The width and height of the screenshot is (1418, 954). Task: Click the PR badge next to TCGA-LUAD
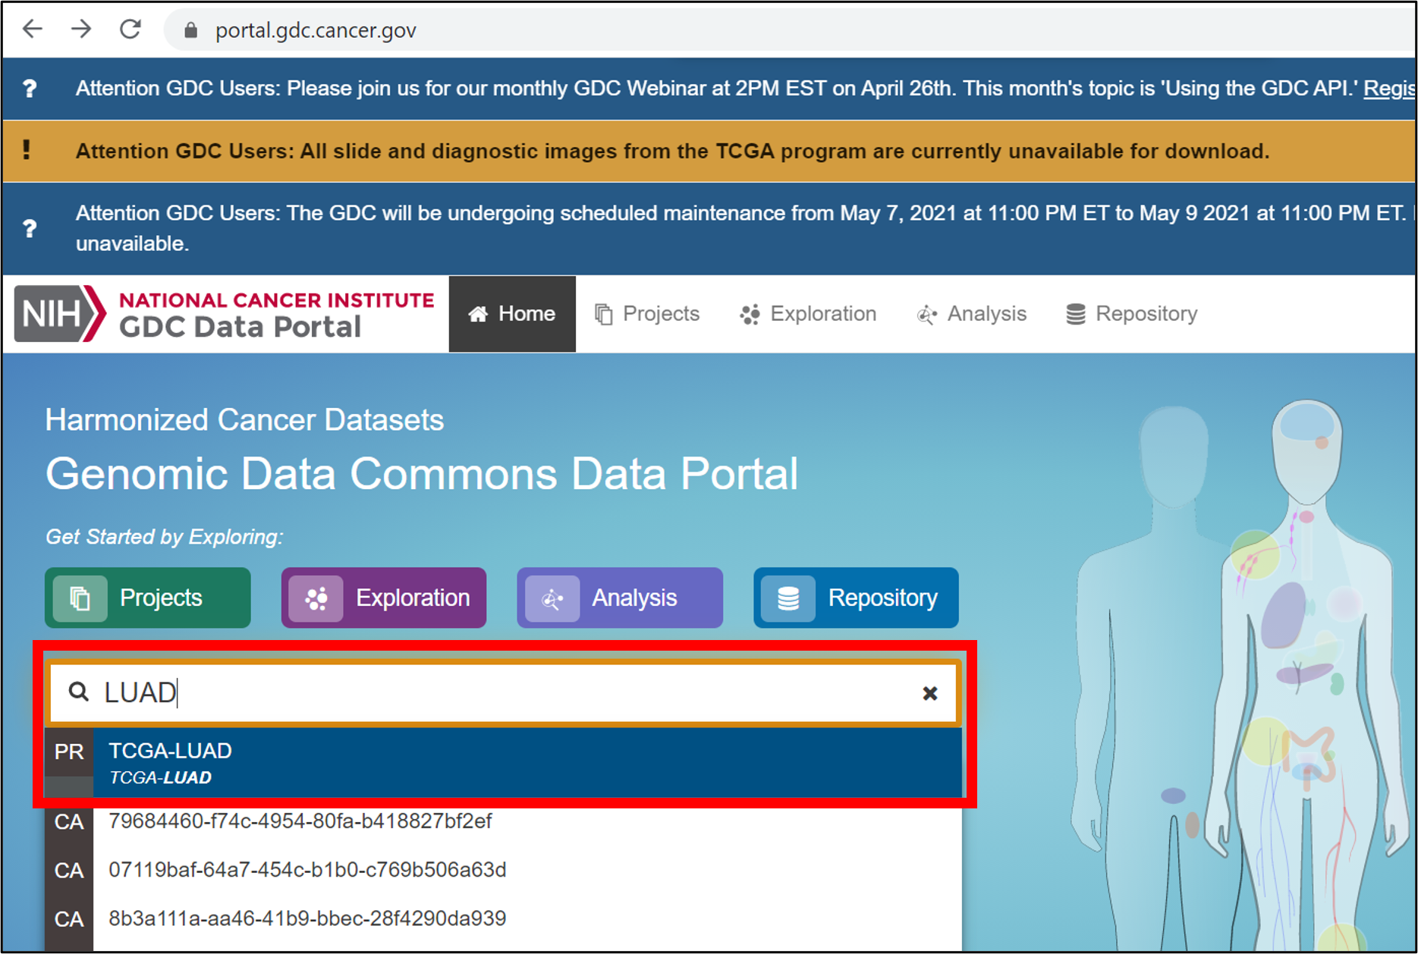point(69,752)
